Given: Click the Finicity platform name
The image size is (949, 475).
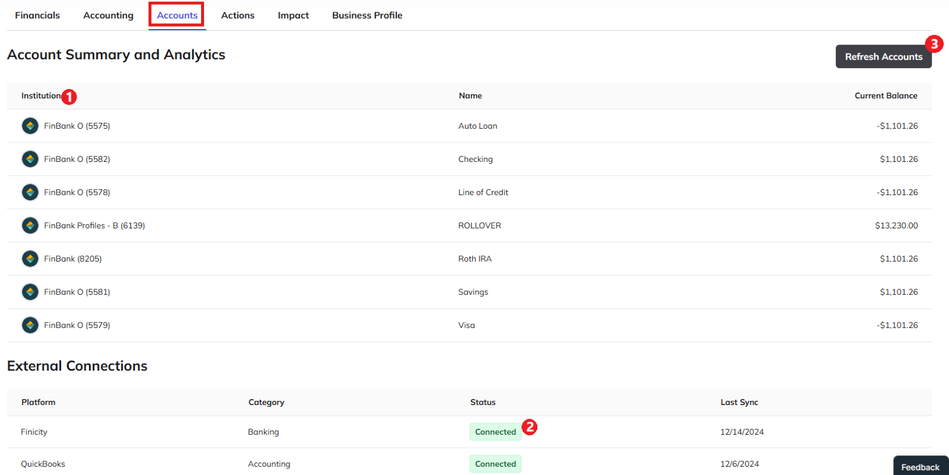Looking at the screenshot, I should click(x=34, y=432).
